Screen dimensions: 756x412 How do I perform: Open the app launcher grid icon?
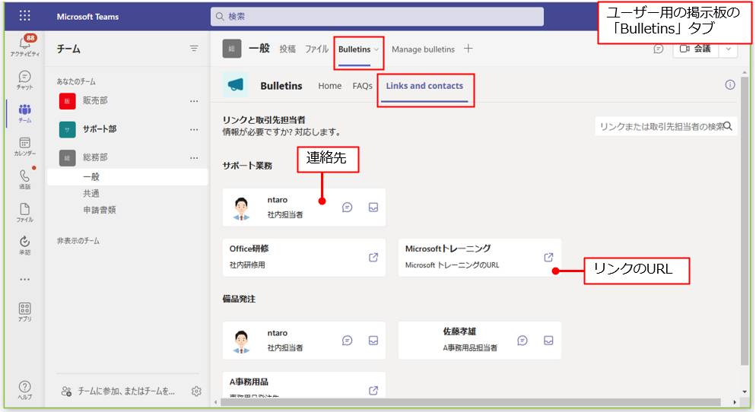pos(24,16)
